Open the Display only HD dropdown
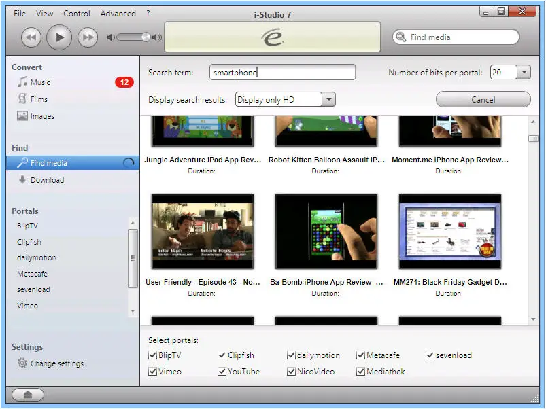The image size is (546, 409). (328, 100)
